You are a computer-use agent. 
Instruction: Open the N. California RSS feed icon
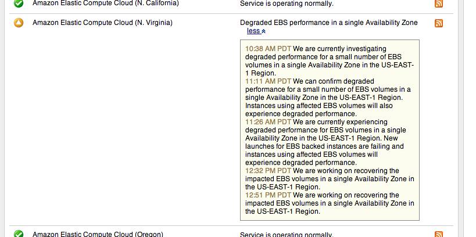coord(439,3)
